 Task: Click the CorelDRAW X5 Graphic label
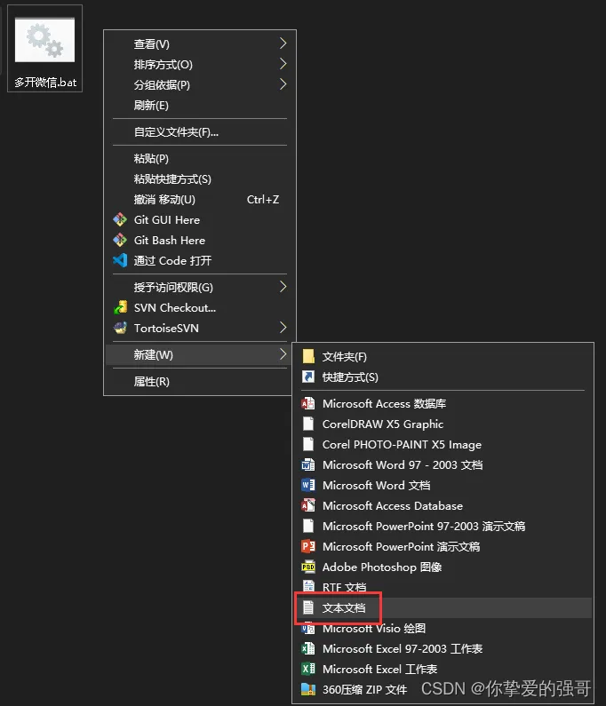[x=383, y=424]
